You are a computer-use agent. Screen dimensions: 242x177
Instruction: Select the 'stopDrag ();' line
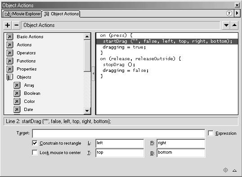point(119,65)
